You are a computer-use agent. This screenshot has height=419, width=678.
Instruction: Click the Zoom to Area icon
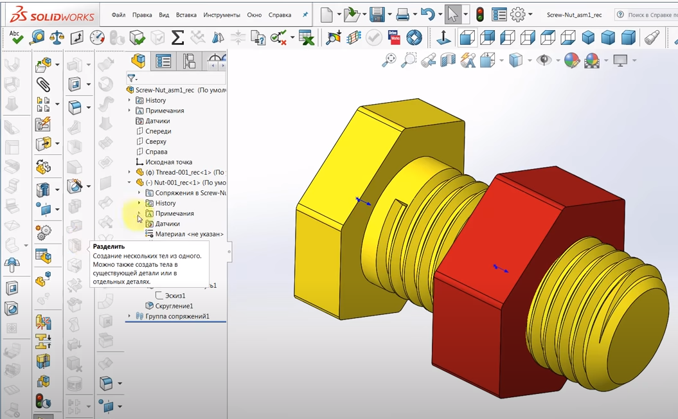[x=409, y=60]
